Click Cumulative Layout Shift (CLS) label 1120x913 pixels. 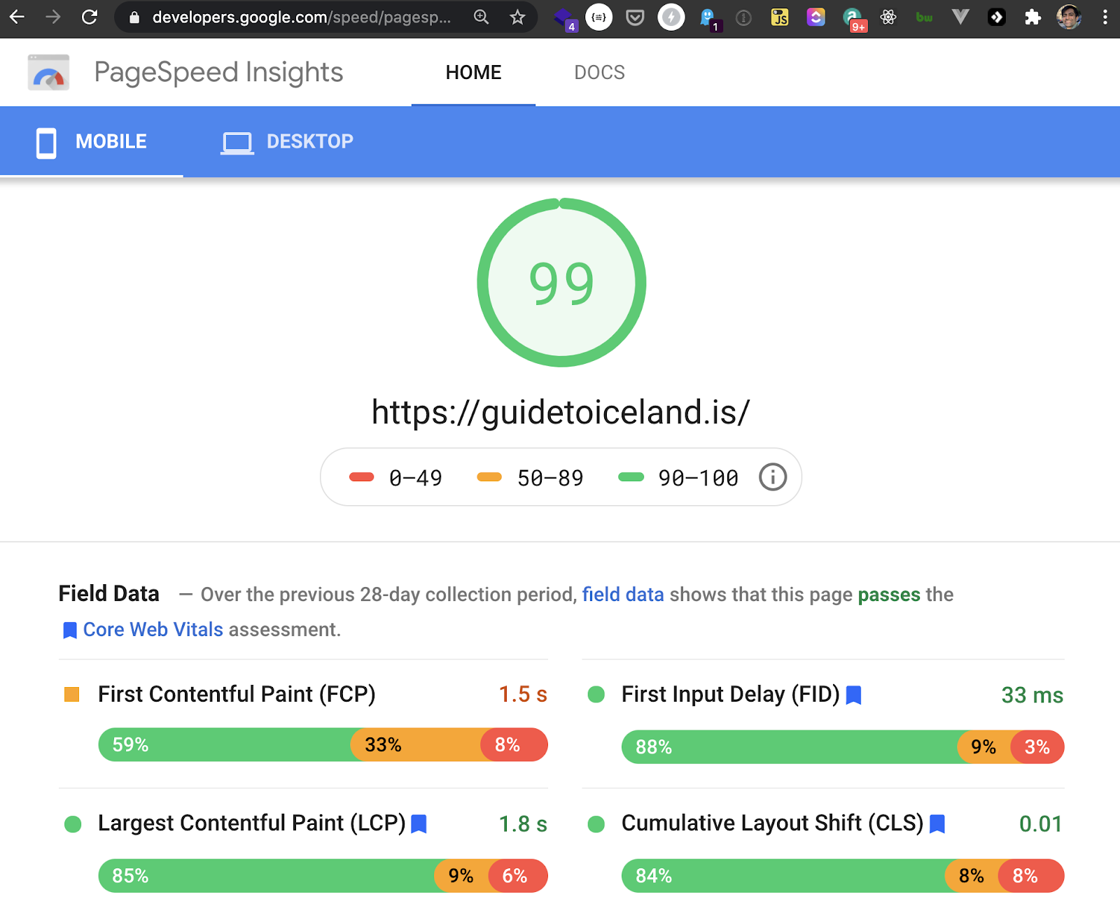coord(773,823)
